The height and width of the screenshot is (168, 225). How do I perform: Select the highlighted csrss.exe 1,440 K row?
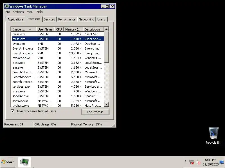pos(58,39)
